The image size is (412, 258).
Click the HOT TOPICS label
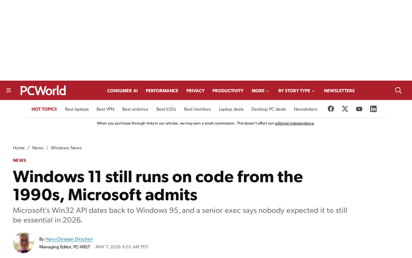(x=44, y=109)
